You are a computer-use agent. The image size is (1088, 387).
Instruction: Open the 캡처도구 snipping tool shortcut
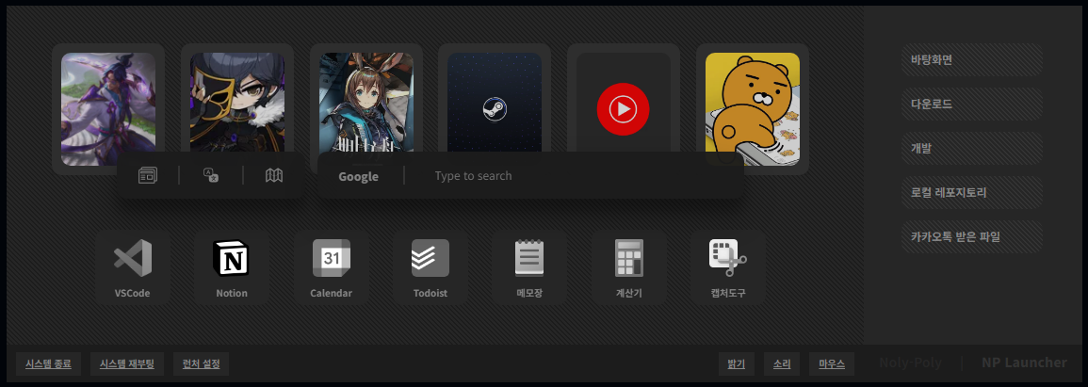(728, 267)
